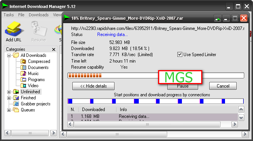Select the Programs category label

[x=36, y=79]
